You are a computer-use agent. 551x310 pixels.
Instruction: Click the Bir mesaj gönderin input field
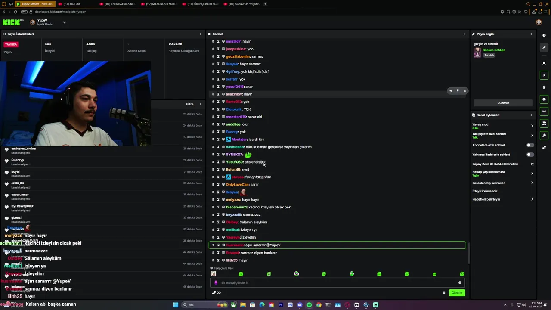[x=338, y=283]
